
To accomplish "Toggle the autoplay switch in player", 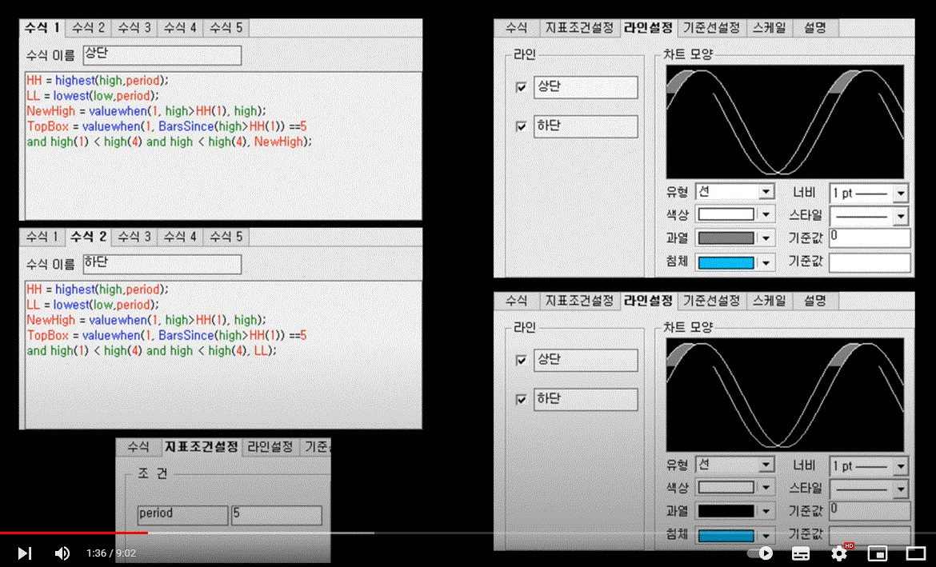I will tap(761, 553).
